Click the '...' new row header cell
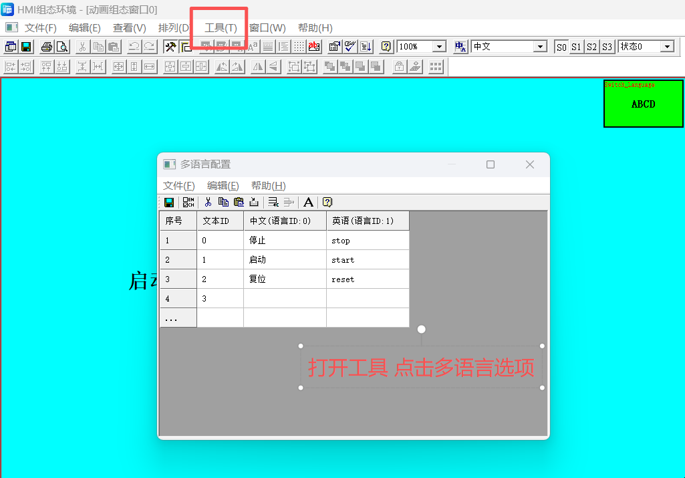The height and width of the screenshot is (478, 685). point(178,318)
